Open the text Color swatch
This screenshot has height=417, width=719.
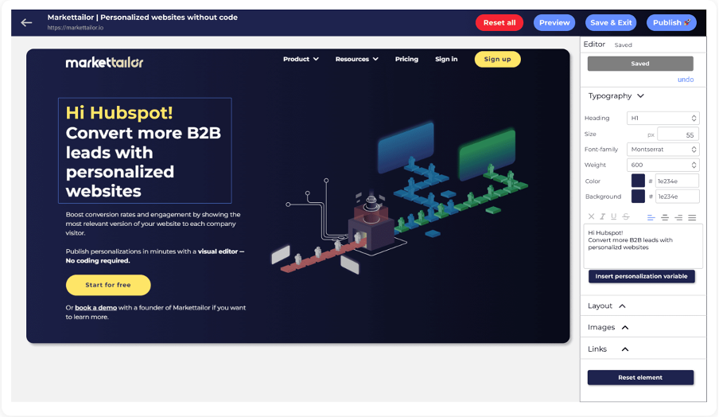click(638, 181)
